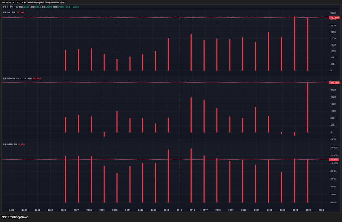
Task: Click the 330.97B price label on axis
Action: pos(334,17)
